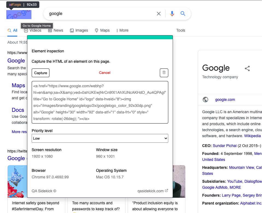Delete captured HTML with the trash icon

coord(164,73)
